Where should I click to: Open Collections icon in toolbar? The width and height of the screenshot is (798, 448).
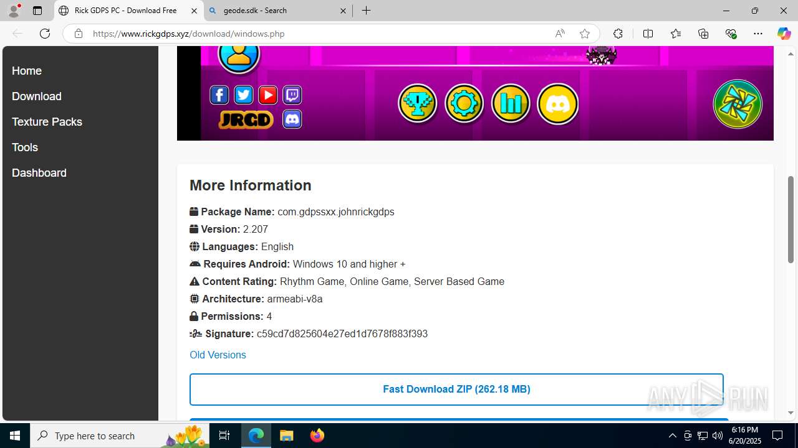[x=703, y=34]
